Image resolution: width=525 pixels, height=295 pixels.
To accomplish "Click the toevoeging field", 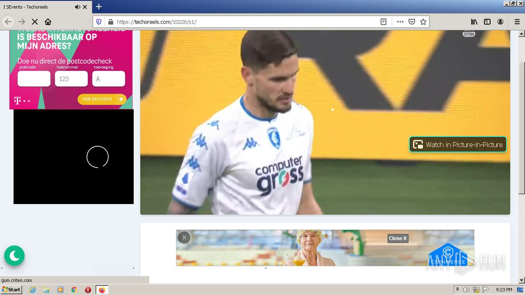I will pyautogui.click(x=109, y=79).
